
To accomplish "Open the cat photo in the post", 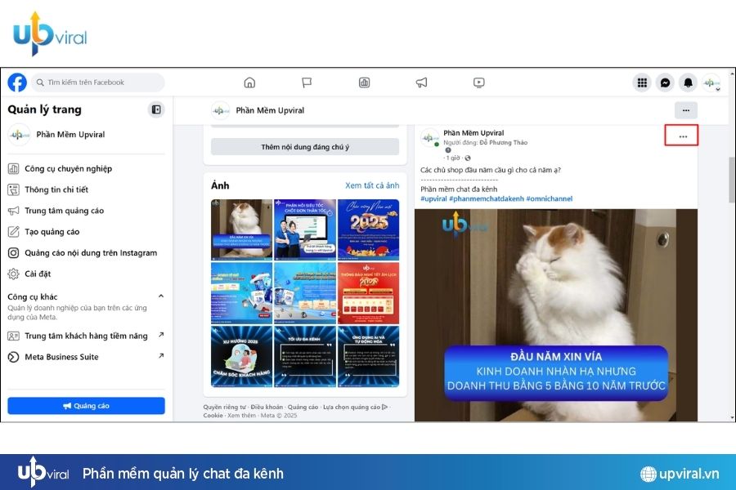I will [556, 315].
